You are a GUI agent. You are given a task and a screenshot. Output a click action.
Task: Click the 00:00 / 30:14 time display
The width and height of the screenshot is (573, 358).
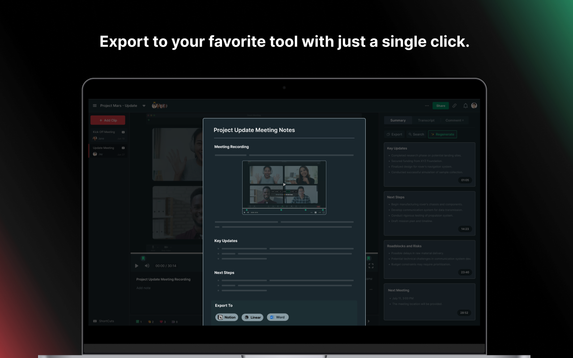[166, 266]
